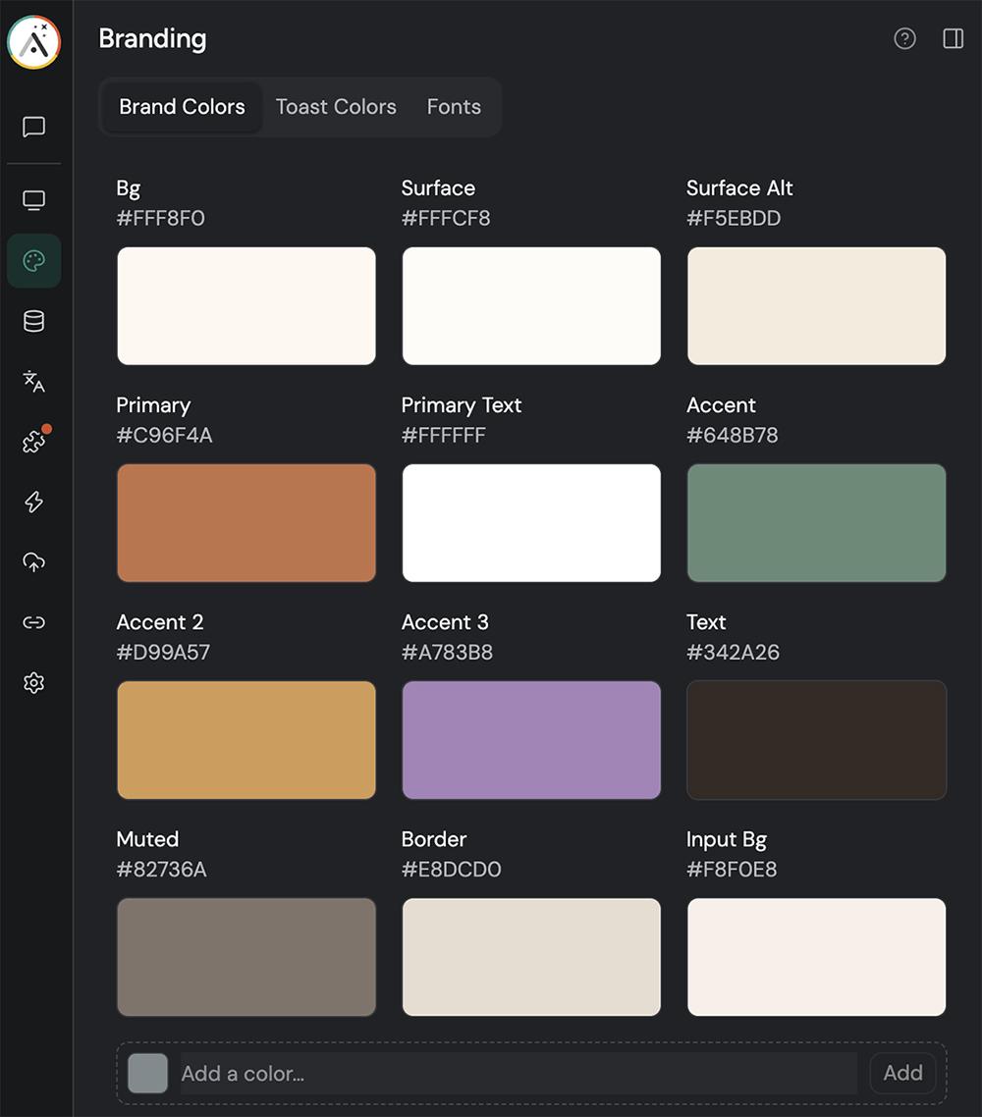Click the Branding page heading
982x1117 pixels.
(152, 39)
